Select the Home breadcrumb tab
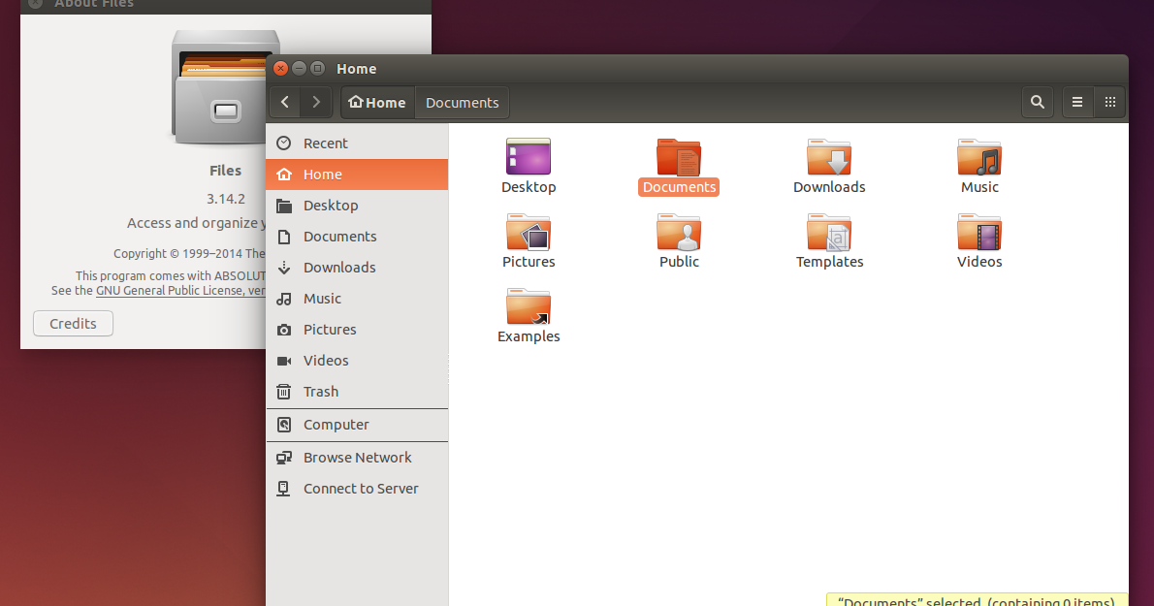 click(x=377, y=102)
